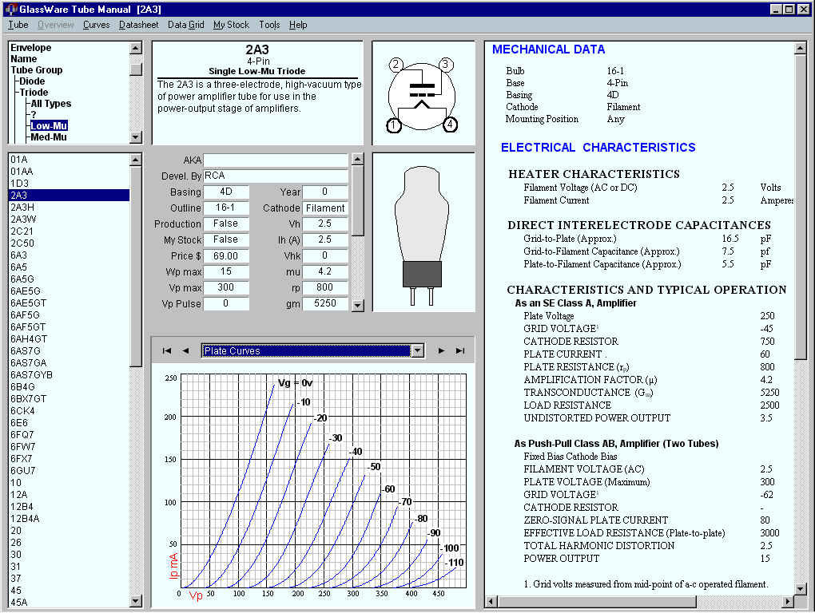Click the tube envelope outline picture
This screenshot has height=613, width=815.
point(423,232)
